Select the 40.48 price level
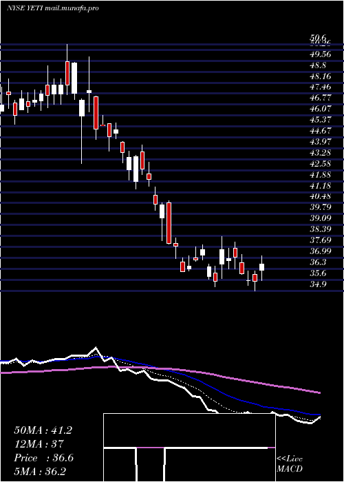This screenshot has height=482, width=344. [x=321, y=196]
